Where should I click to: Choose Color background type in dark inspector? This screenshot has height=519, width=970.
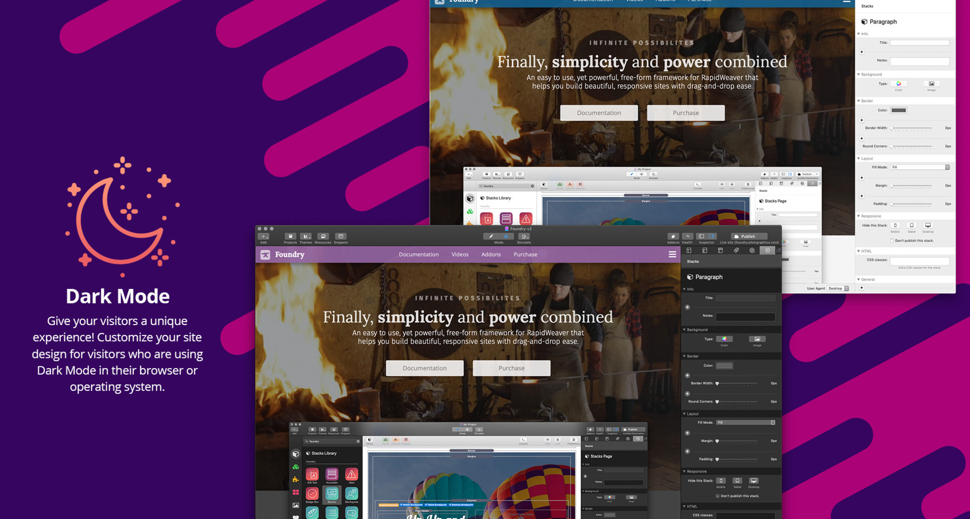[724, 339]
